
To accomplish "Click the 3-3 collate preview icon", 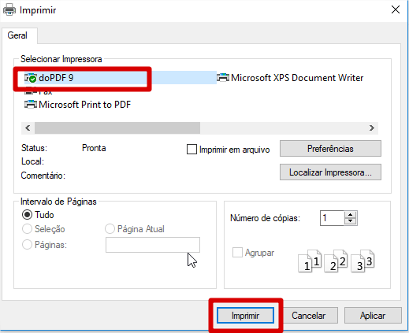I will (x=363, y=261).
